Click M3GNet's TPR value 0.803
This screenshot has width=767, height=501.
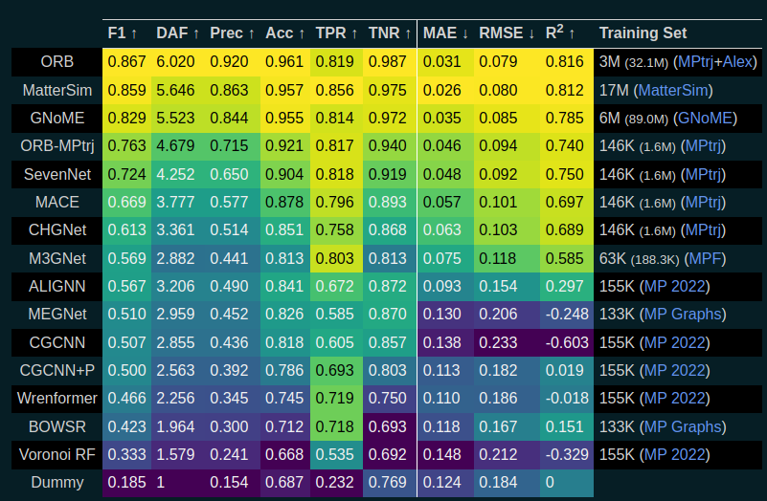pyautogui.click(x=334, y=258)
